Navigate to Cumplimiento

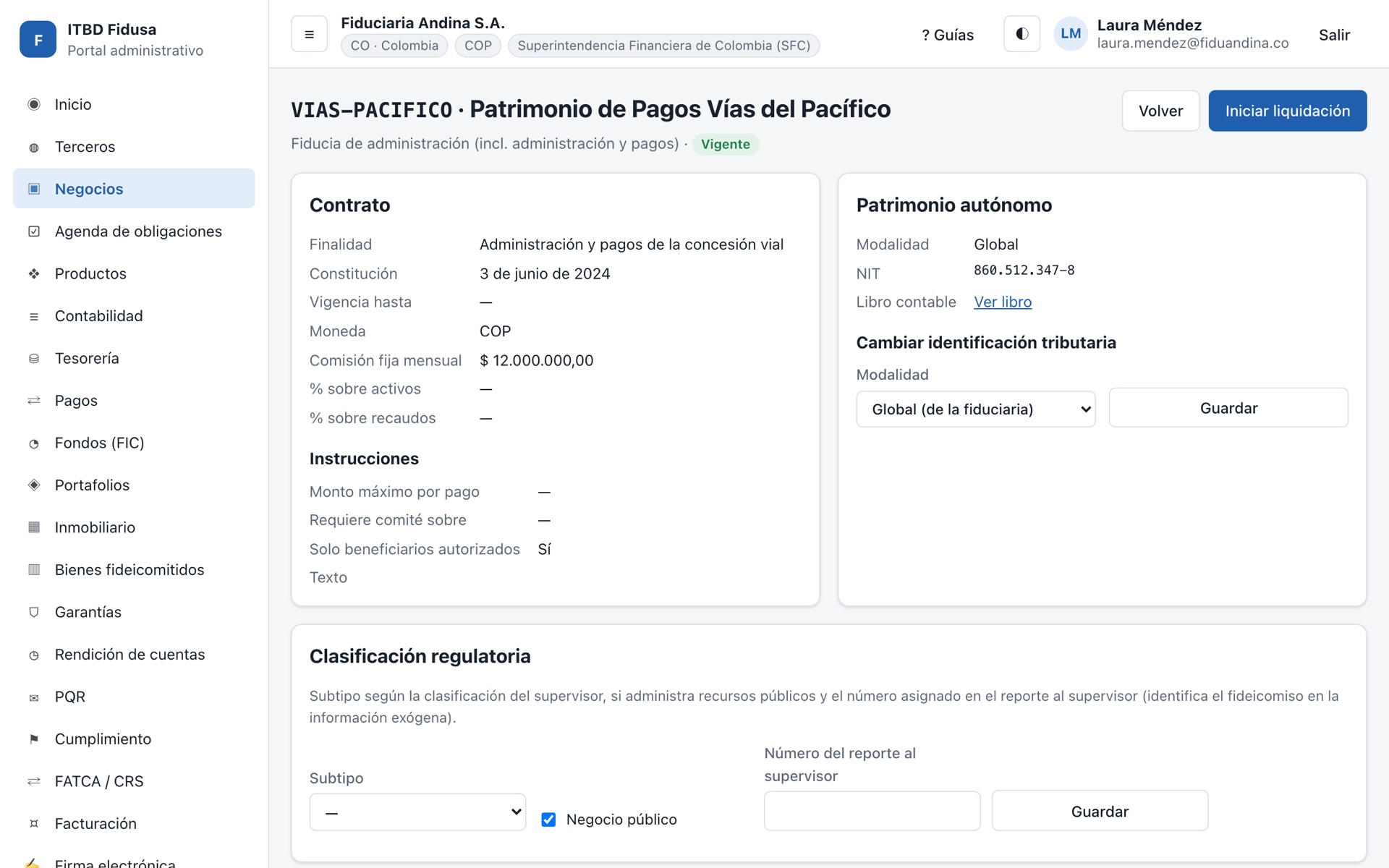pyautogui.click(x=134, y=739)
